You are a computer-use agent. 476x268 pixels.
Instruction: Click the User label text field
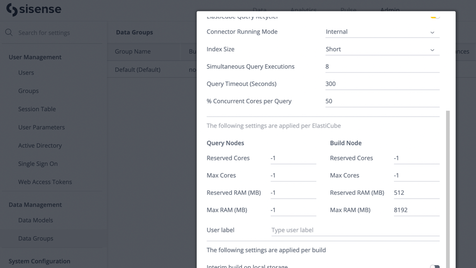click(x=355, y=230)
